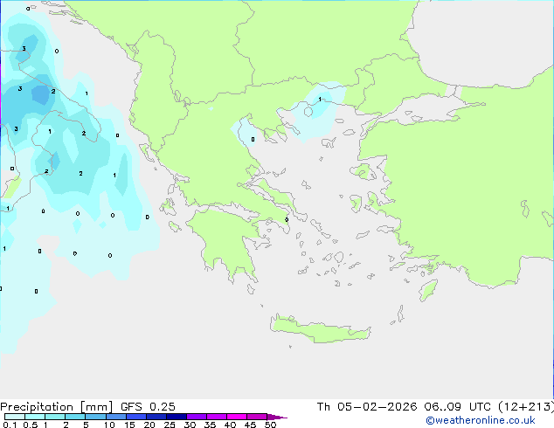This screenshot has height=428, width=554.
Task: Click the 'Precipitation [mm]' title text
Action: (x=57, y=407)
